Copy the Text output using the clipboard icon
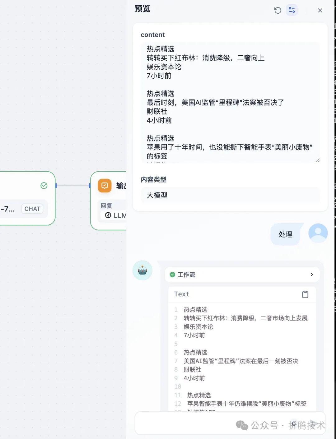The height and width of the screenshot is (439, 336). (305, 294)
